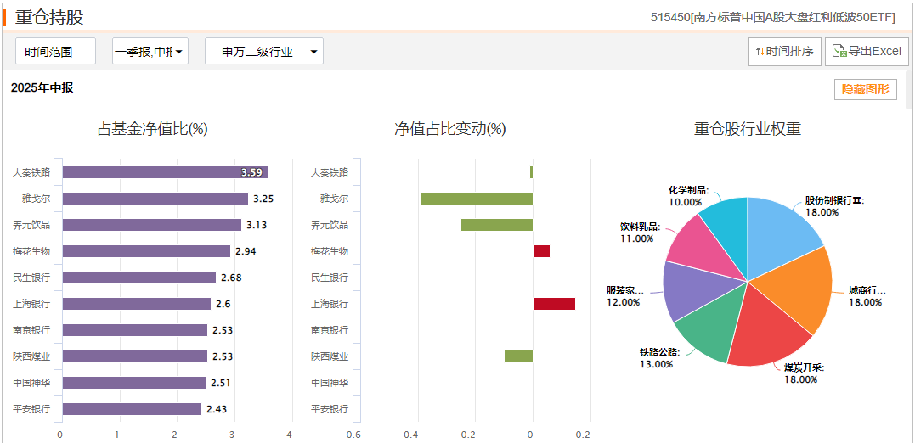Click the 净值占比变动(%) chart title
Screen dimensions: 915x443
tap(450, 129)
